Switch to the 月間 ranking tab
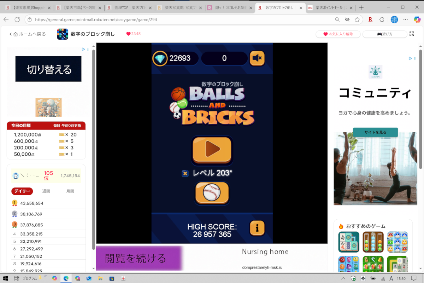This screenshot has width=424, height=283. (x=70, y=191)
